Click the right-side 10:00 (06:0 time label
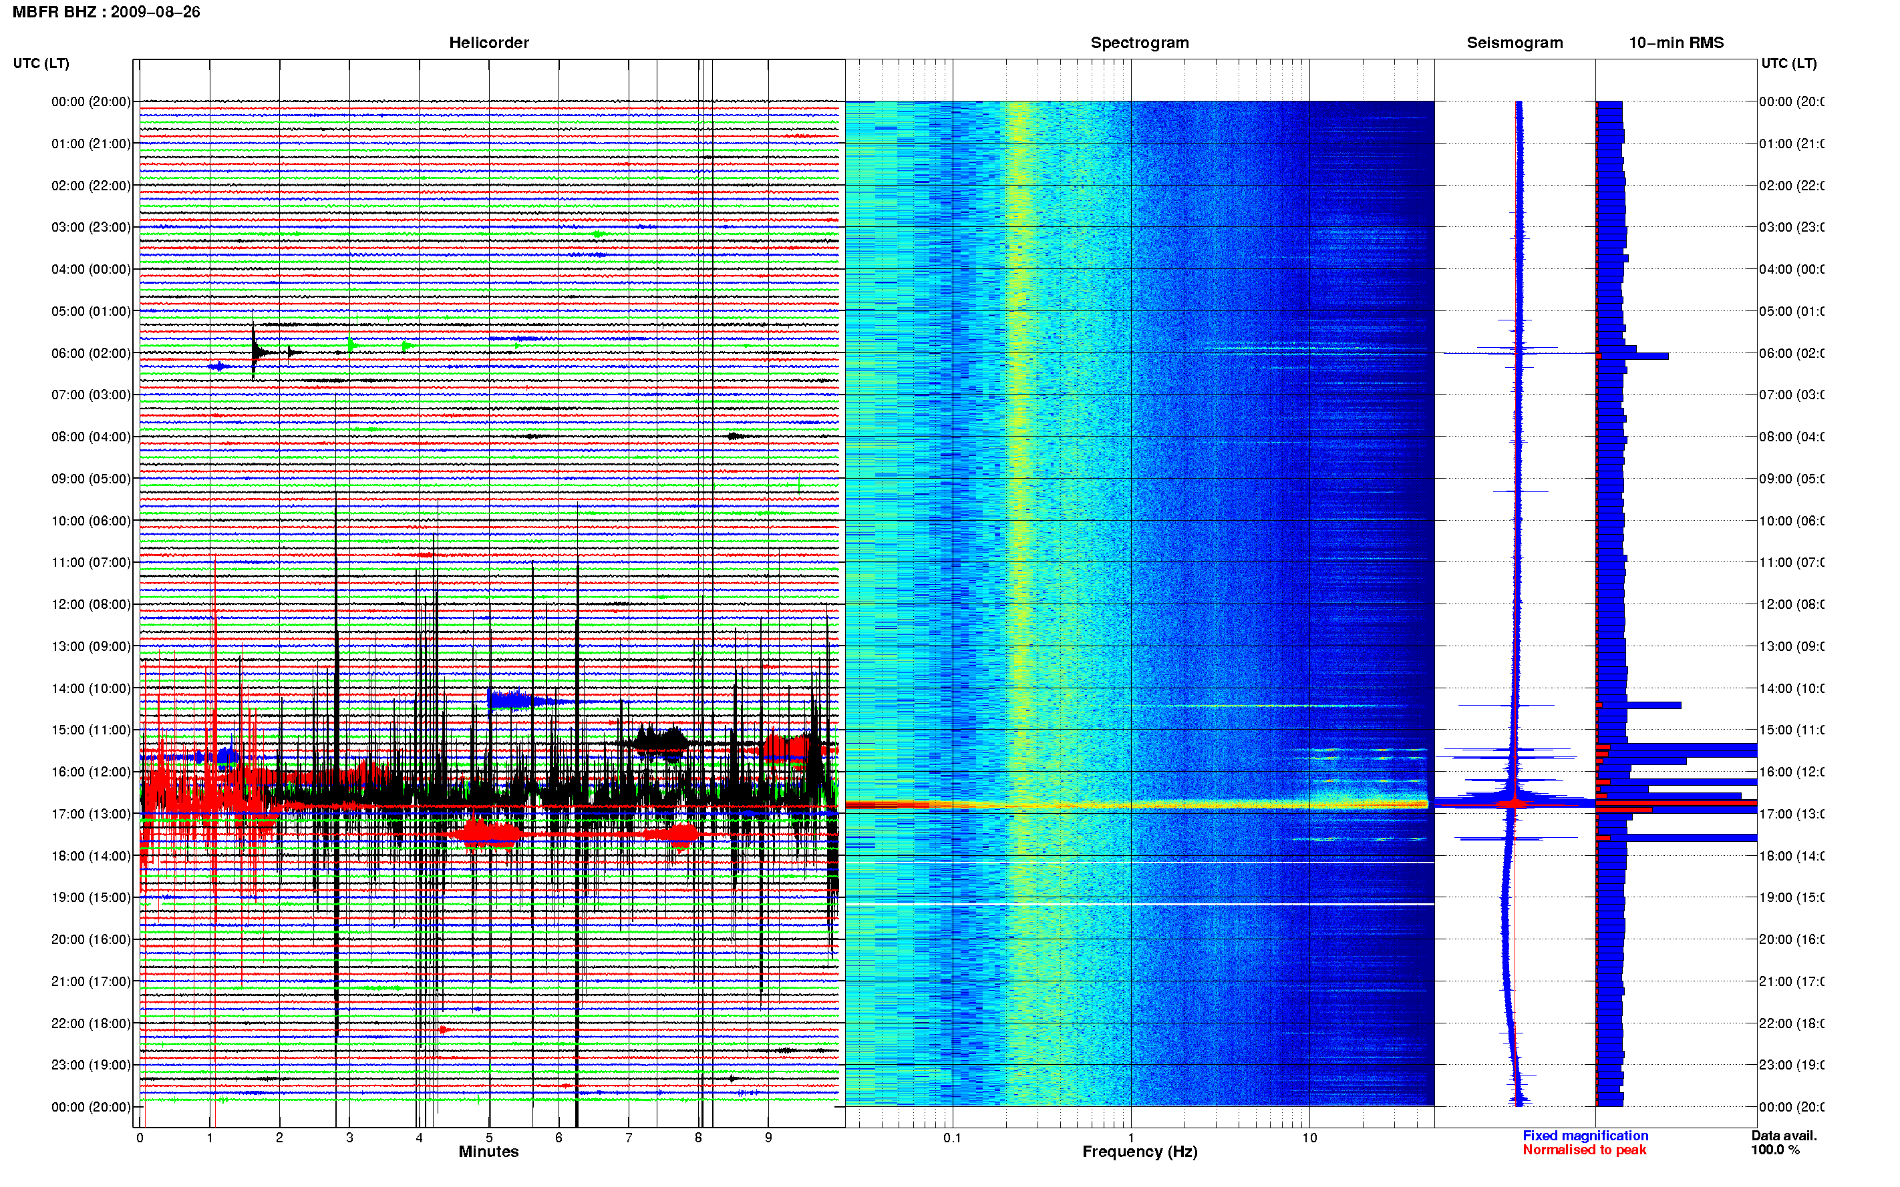Viewport: 1900px width, 1187px height. [x=1791, y=521]
